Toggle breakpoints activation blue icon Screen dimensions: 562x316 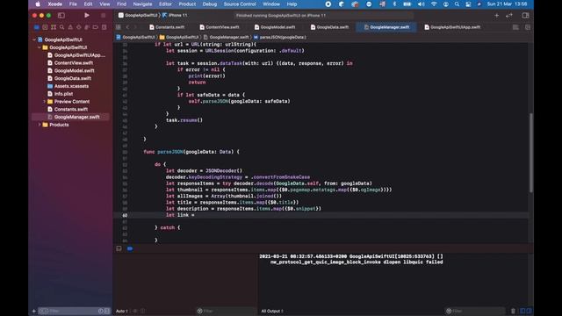(x=130, y=248)
